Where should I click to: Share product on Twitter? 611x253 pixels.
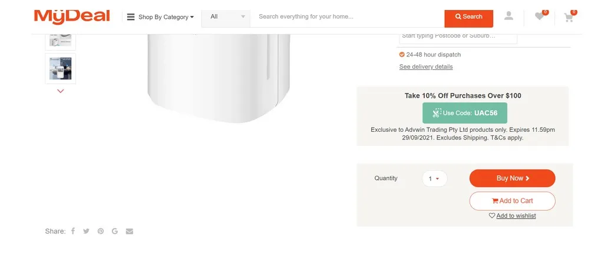87,231
